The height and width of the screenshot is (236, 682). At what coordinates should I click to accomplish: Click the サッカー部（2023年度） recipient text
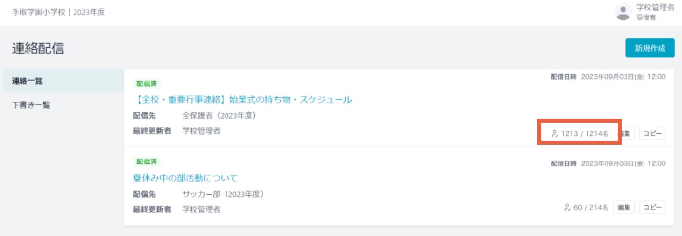[x=223, y=194]
